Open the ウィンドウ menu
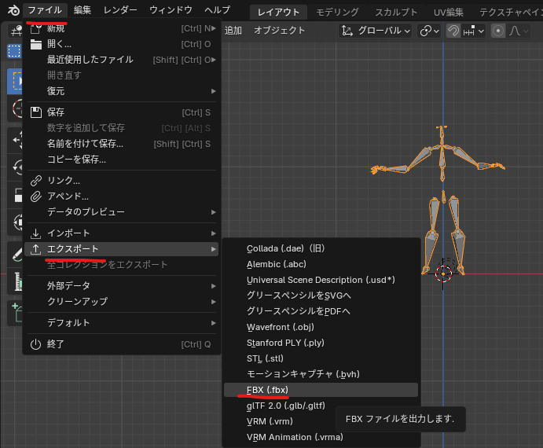The height and width of the screenshot is (448, 543). [x=171, y=10]
